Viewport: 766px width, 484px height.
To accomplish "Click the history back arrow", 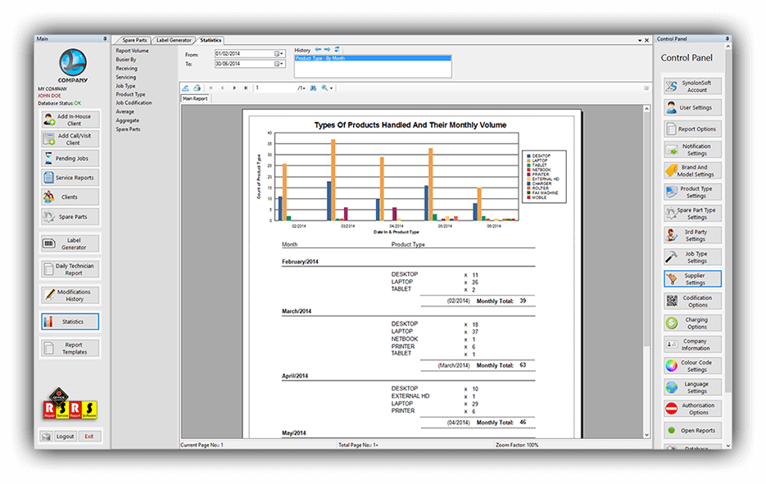I will click(319, 50).
